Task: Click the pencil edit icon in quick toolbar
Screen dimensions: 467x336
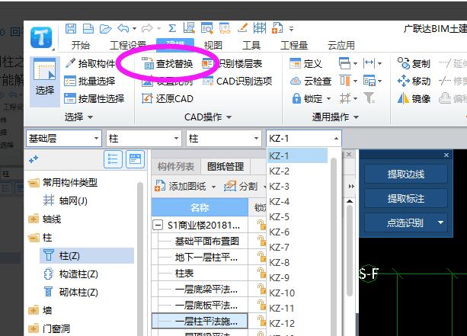Action: point(242,28)
